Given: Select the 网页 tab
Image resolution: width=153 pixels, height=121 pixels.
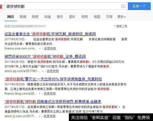Looking at the screenshot, I should coord(11,17).
